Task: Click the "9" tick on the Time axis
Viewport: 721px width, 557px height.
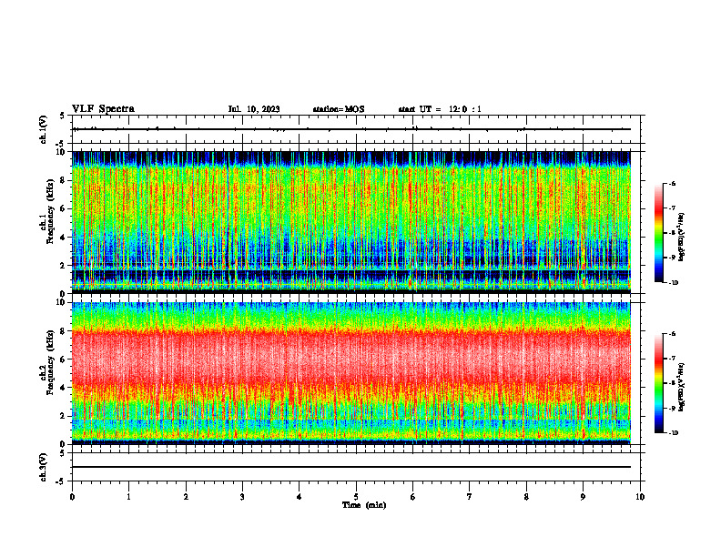Action: (583, 497)
